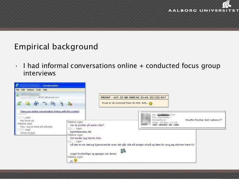This screenshot has width=239, height=179.
Task: Click the Conversation window title bar
Action: (50, 85)
